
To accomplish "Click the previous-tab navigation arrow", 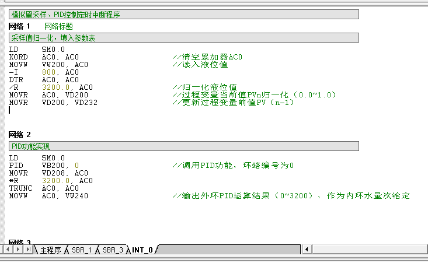I will pos(8,249).
